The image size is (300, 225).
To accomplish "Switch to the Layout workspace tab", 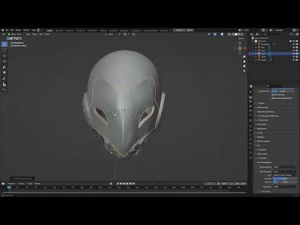I will tap(49, 31).
